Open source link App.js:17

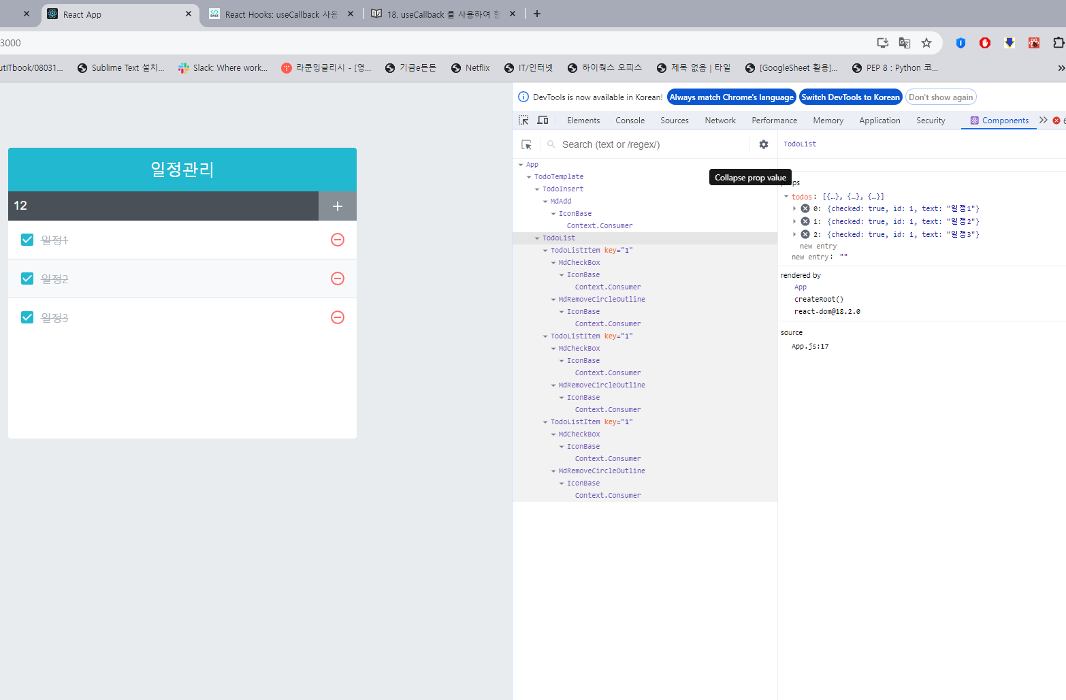click(x=810, y=347)
